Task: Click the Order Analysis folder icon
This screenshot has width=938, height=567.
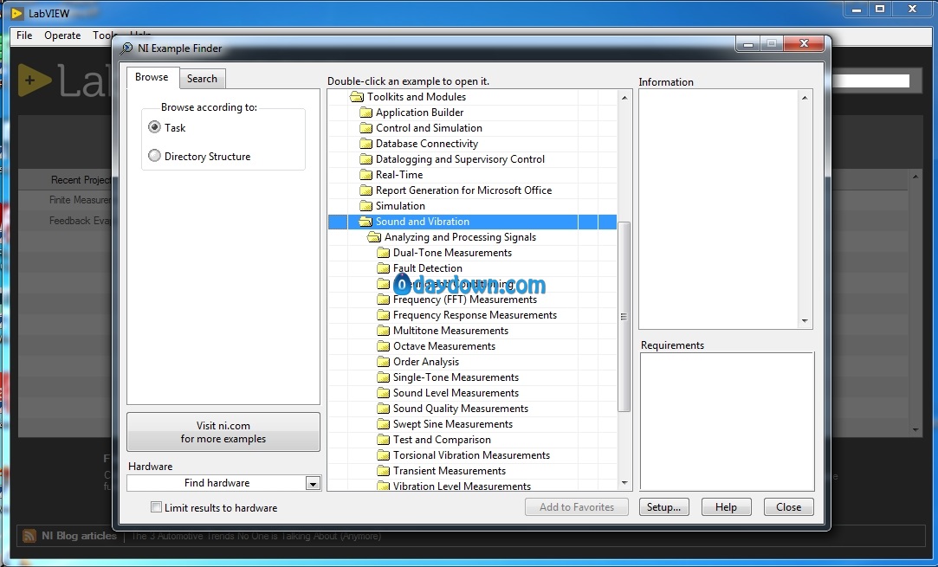Action: click(x=383, y=361)
